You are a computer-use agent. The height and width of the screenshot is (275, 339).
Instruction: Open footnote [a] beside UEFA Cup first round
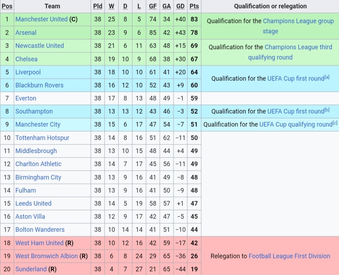coord(327,77)
